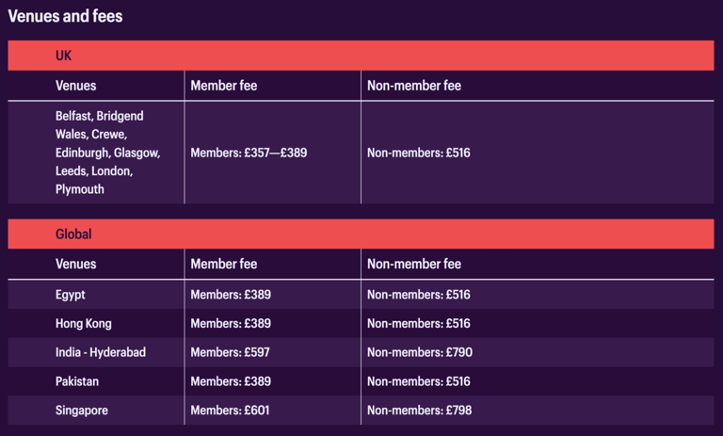Select the Global section header bar
Screen dimensions: 723x436
pyautogui.click(x=361, y=234)
